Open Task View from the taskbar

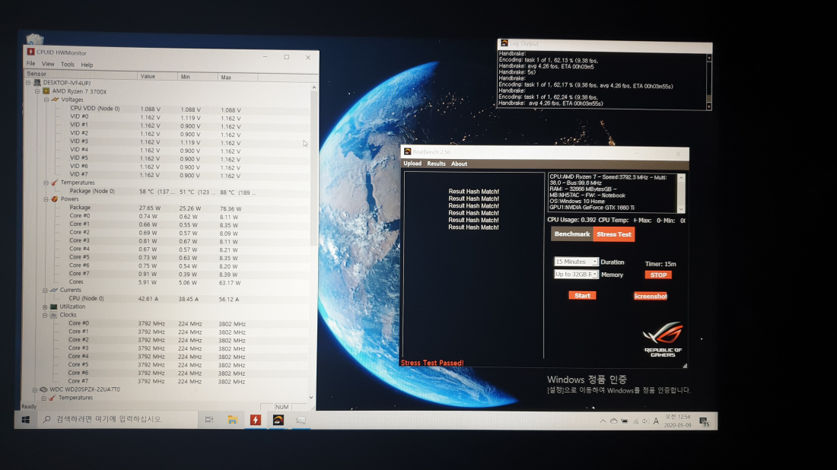point(209,420)
